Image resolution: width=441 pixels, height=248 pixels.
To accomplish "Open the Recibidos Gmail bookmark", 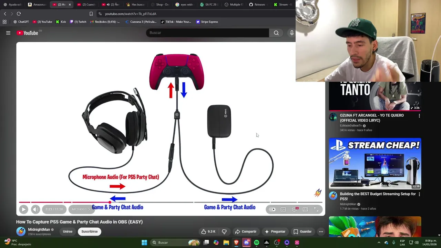I will point(105,22).
